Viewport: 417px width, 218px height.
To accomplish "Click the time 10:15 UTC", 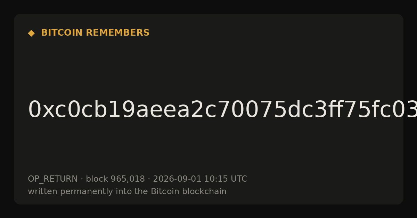I will click(226, 179).
